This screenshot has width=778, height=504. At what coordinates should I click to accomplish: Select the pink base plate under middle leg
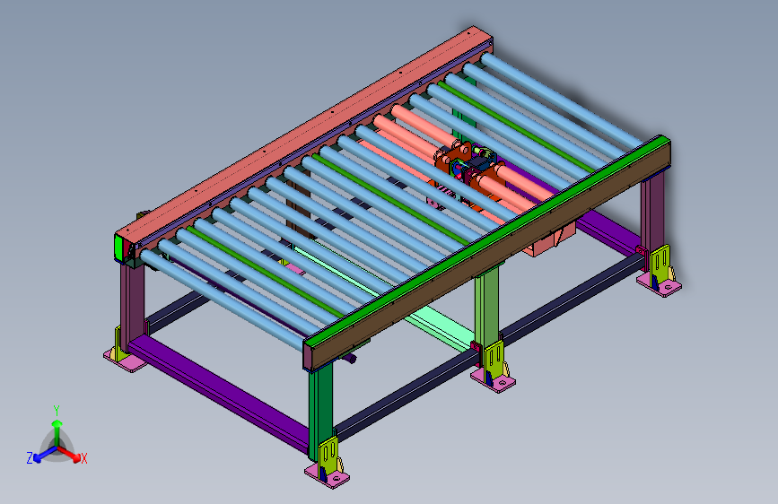(x=494, y=380)
